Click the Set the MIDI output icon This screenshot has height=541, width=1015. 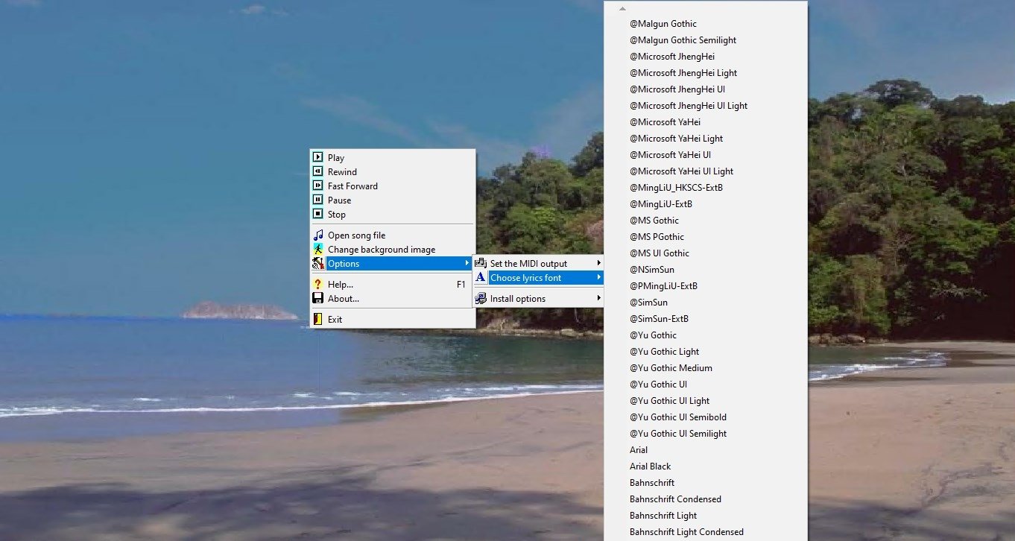(x=481, y=263)
